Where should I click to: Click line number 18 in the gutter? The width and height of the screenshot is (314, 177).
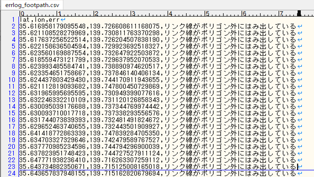tap(11, 133)
